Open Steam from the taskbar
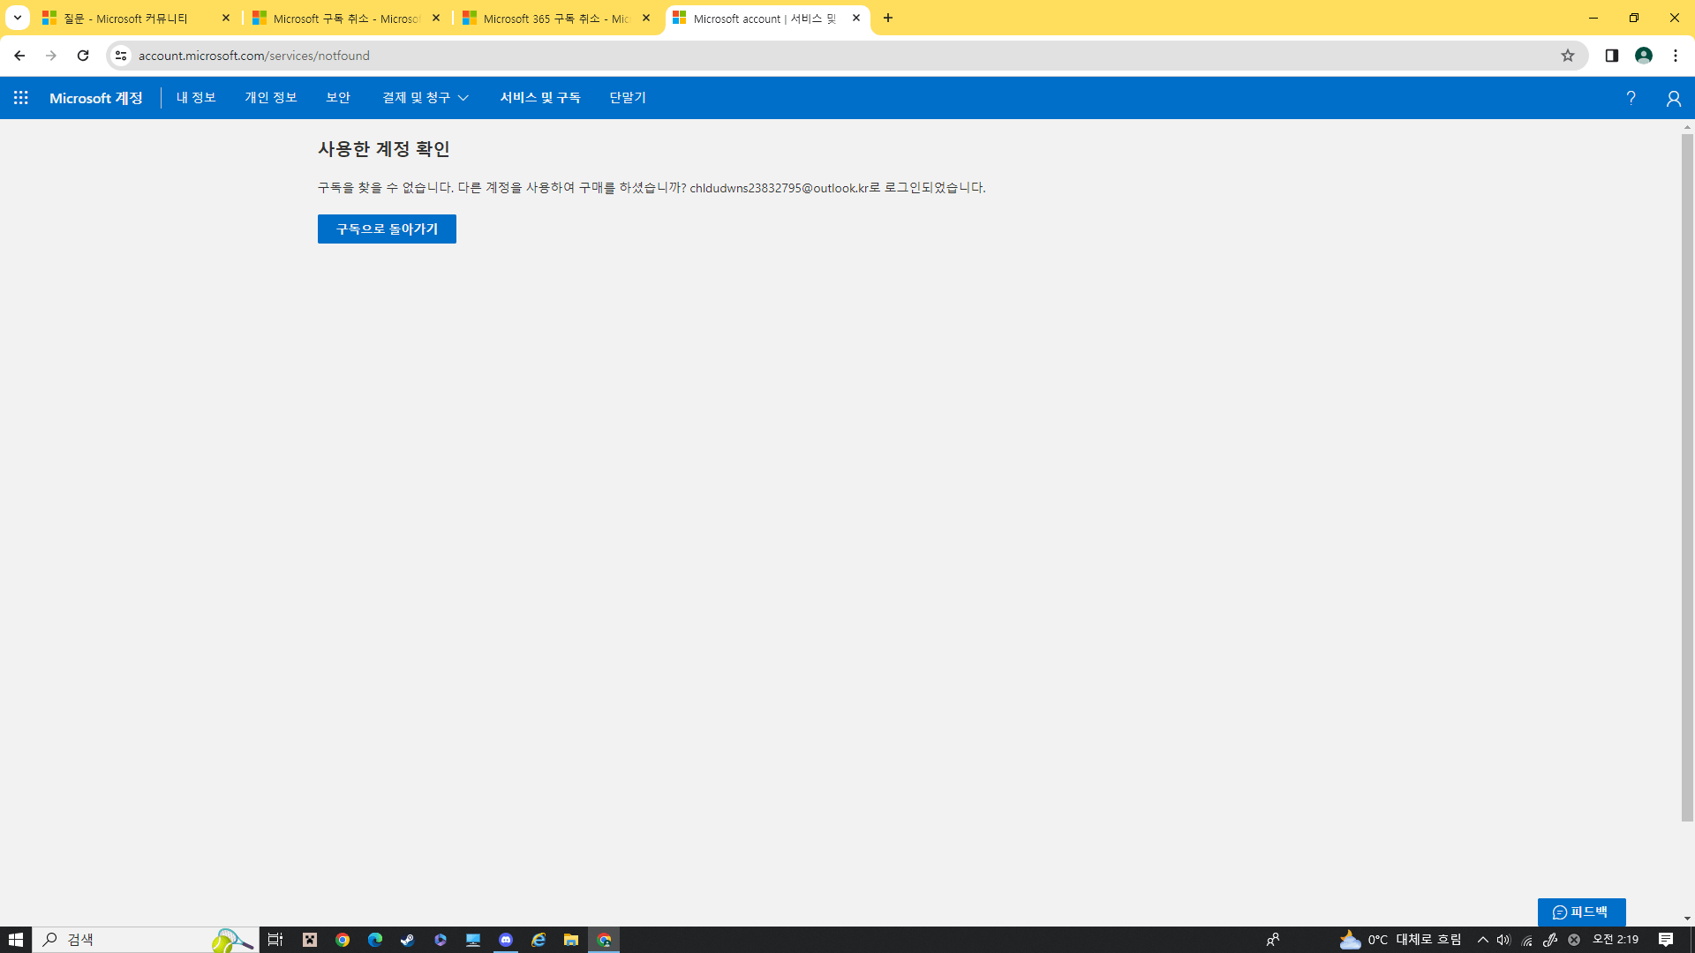1695x953 pixels. 408,940
